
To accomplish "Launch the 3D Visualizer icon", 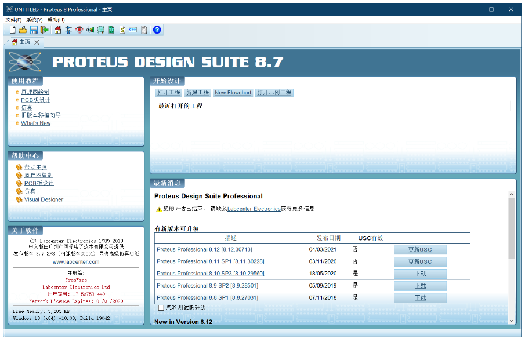I will (90, 30).
